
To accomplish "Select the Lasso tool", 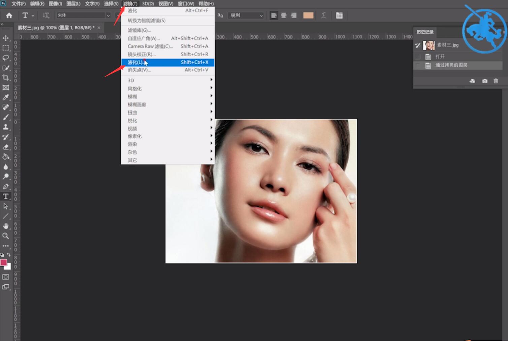I will tap(6, 58).
